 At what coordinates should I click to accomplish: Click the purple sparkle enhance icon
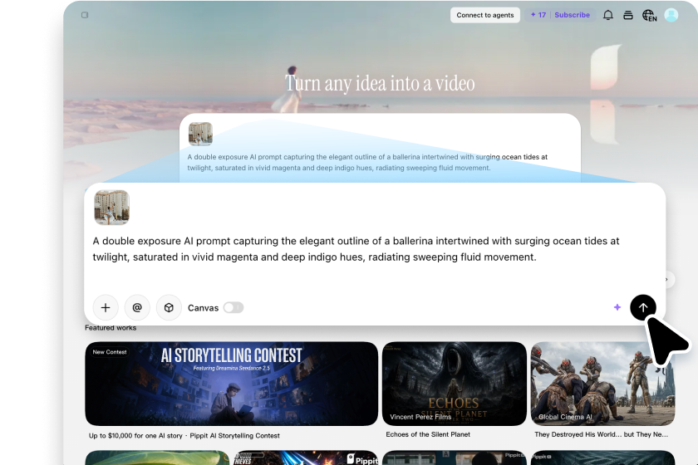tap(617, 307)
